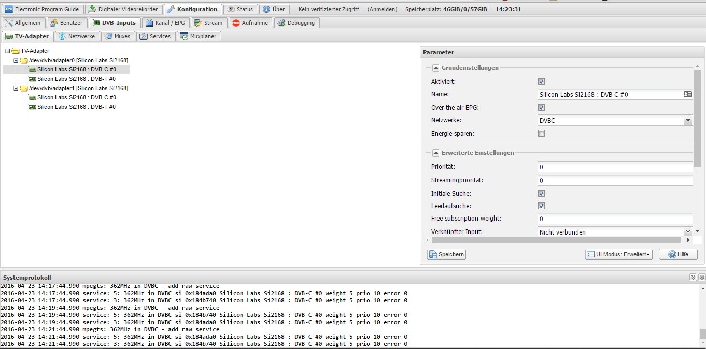This screenshot has width=706, height=349.
Task: Click the Priorität input field
Action: [615, 167]
